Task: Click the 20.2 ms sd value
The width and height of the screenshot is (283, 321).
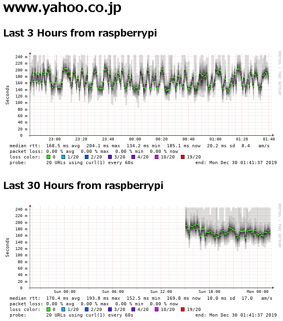Action: click(x=221, y=146)
